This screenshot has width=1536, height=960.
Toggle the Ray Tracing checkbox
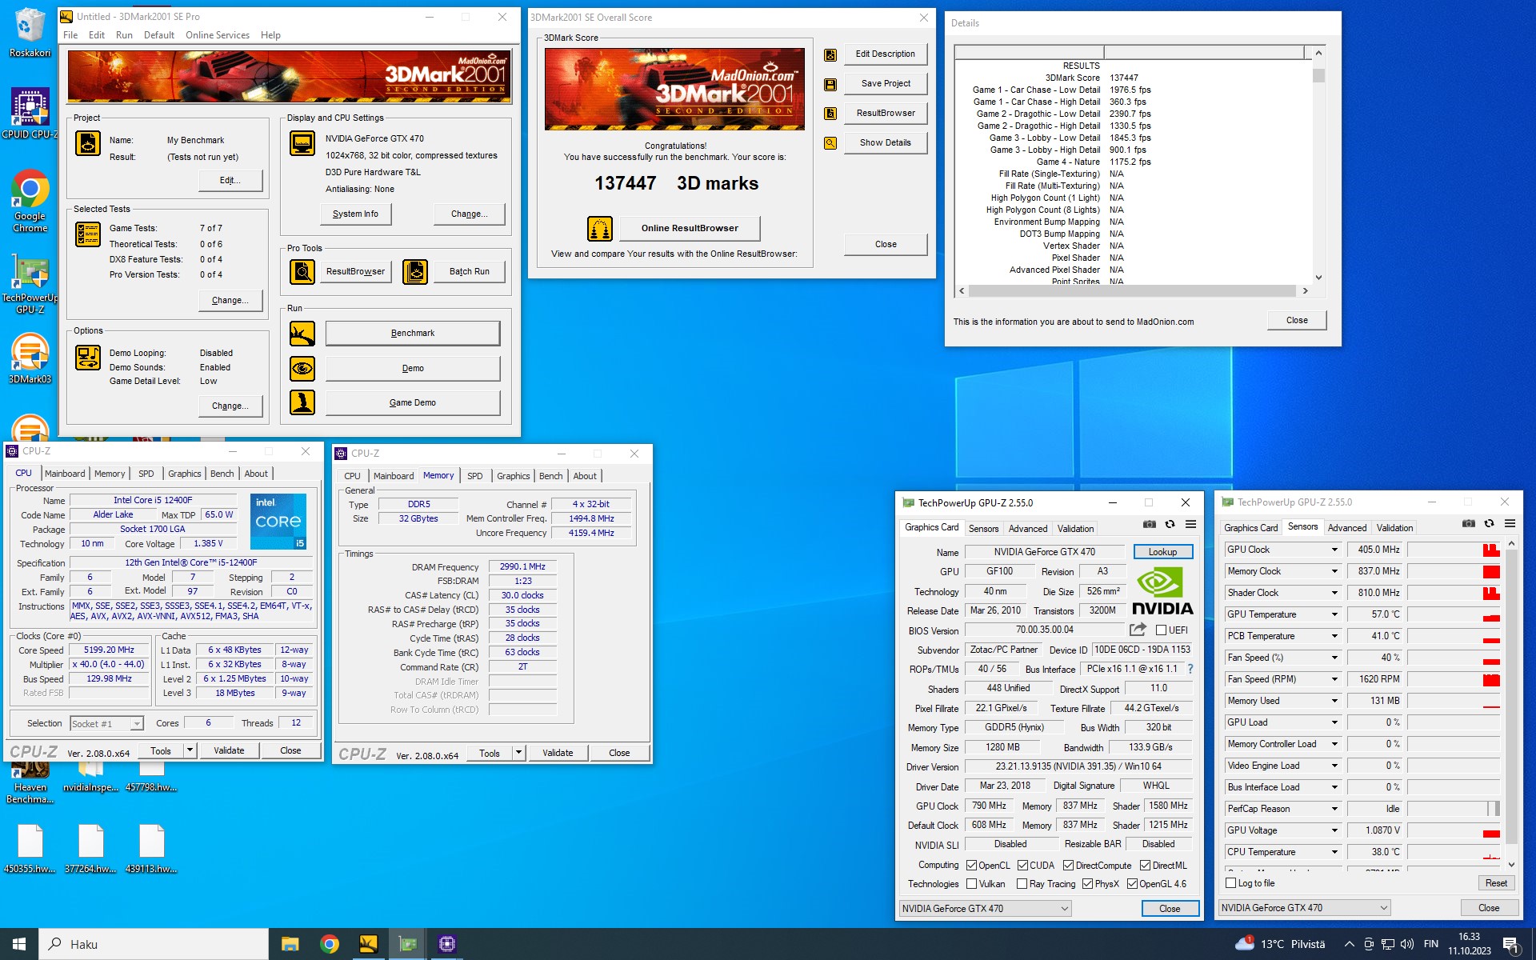coord(1022,884)
